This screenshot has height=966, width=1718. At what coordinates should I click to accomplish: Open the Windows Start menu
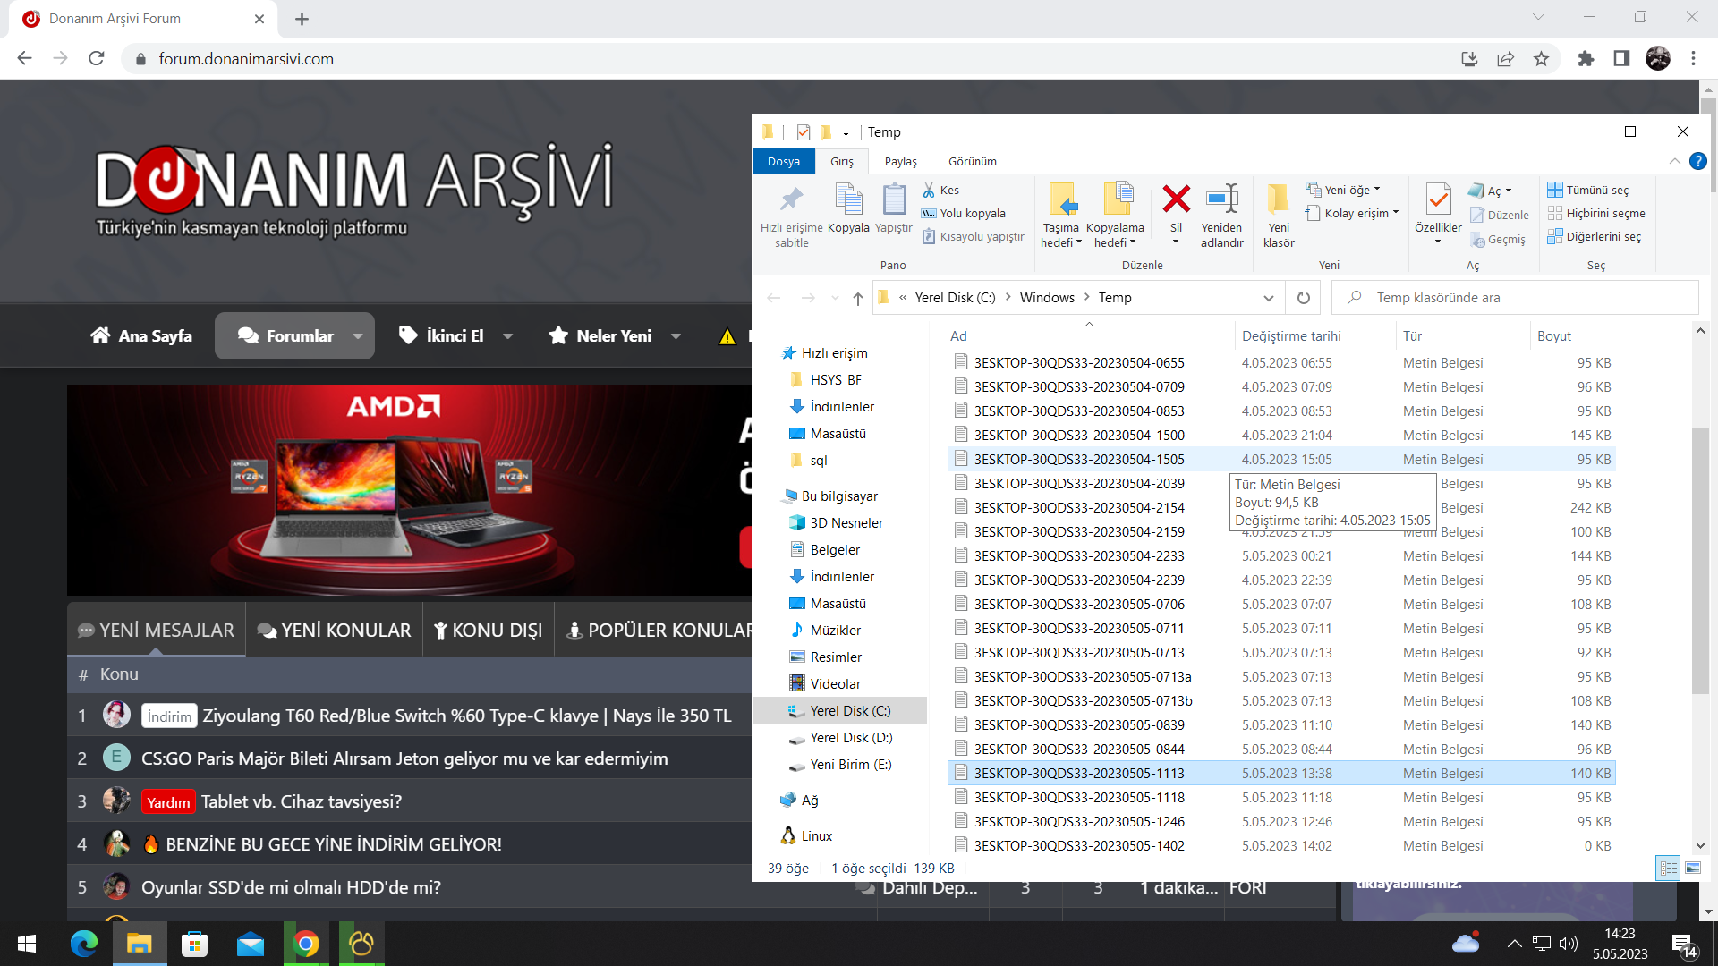coord(27,944)
